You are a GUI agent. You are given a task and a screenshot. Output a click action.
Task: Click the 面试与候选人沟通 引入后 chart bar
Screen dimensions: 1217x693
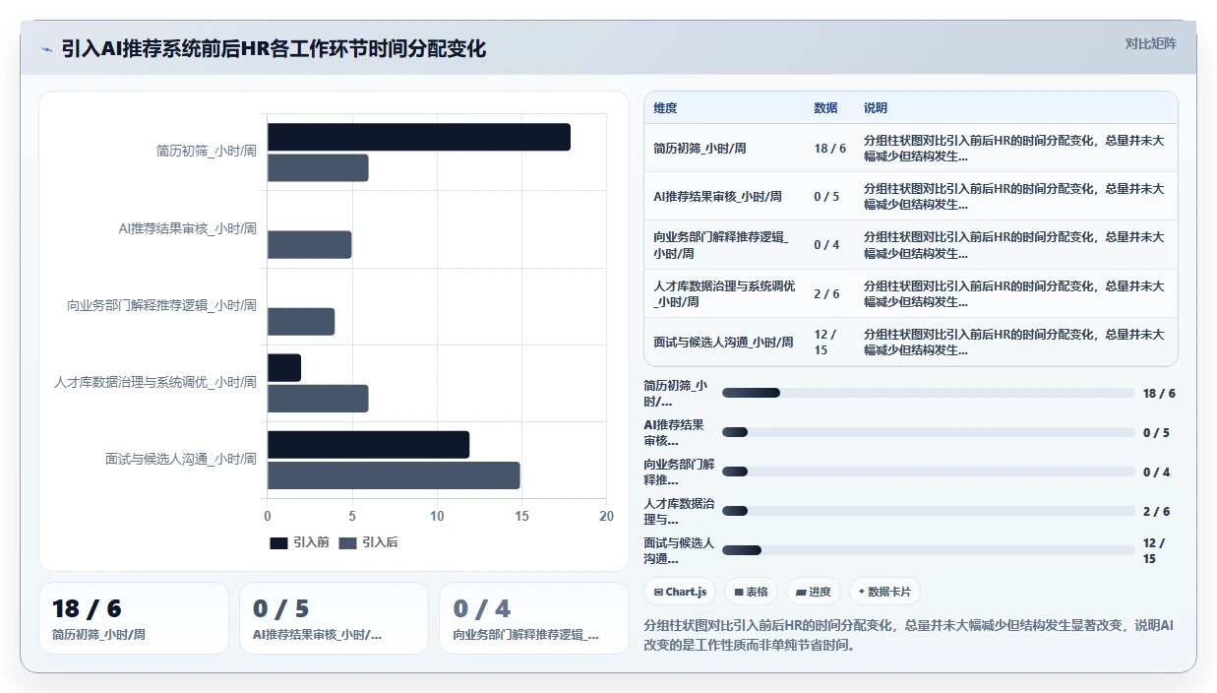pyautogui.click(x=394, y=475)
